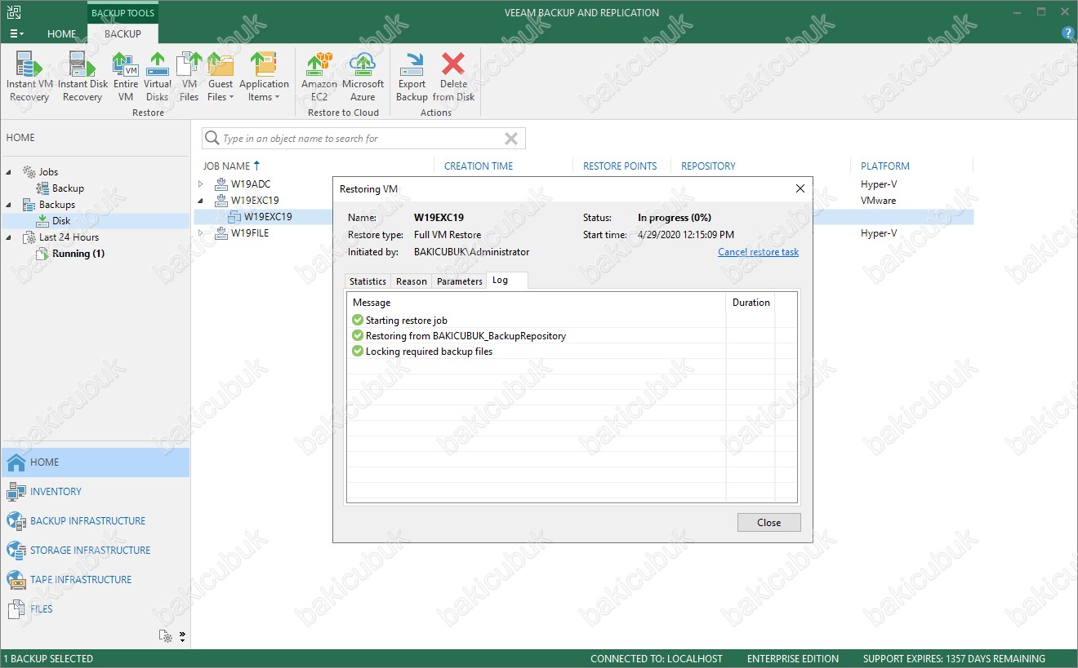Image resolution: width=1078 pixels, height=668 pixels.
Task: Open the Guest Files restore dropdown
Action: click(220, 77)
